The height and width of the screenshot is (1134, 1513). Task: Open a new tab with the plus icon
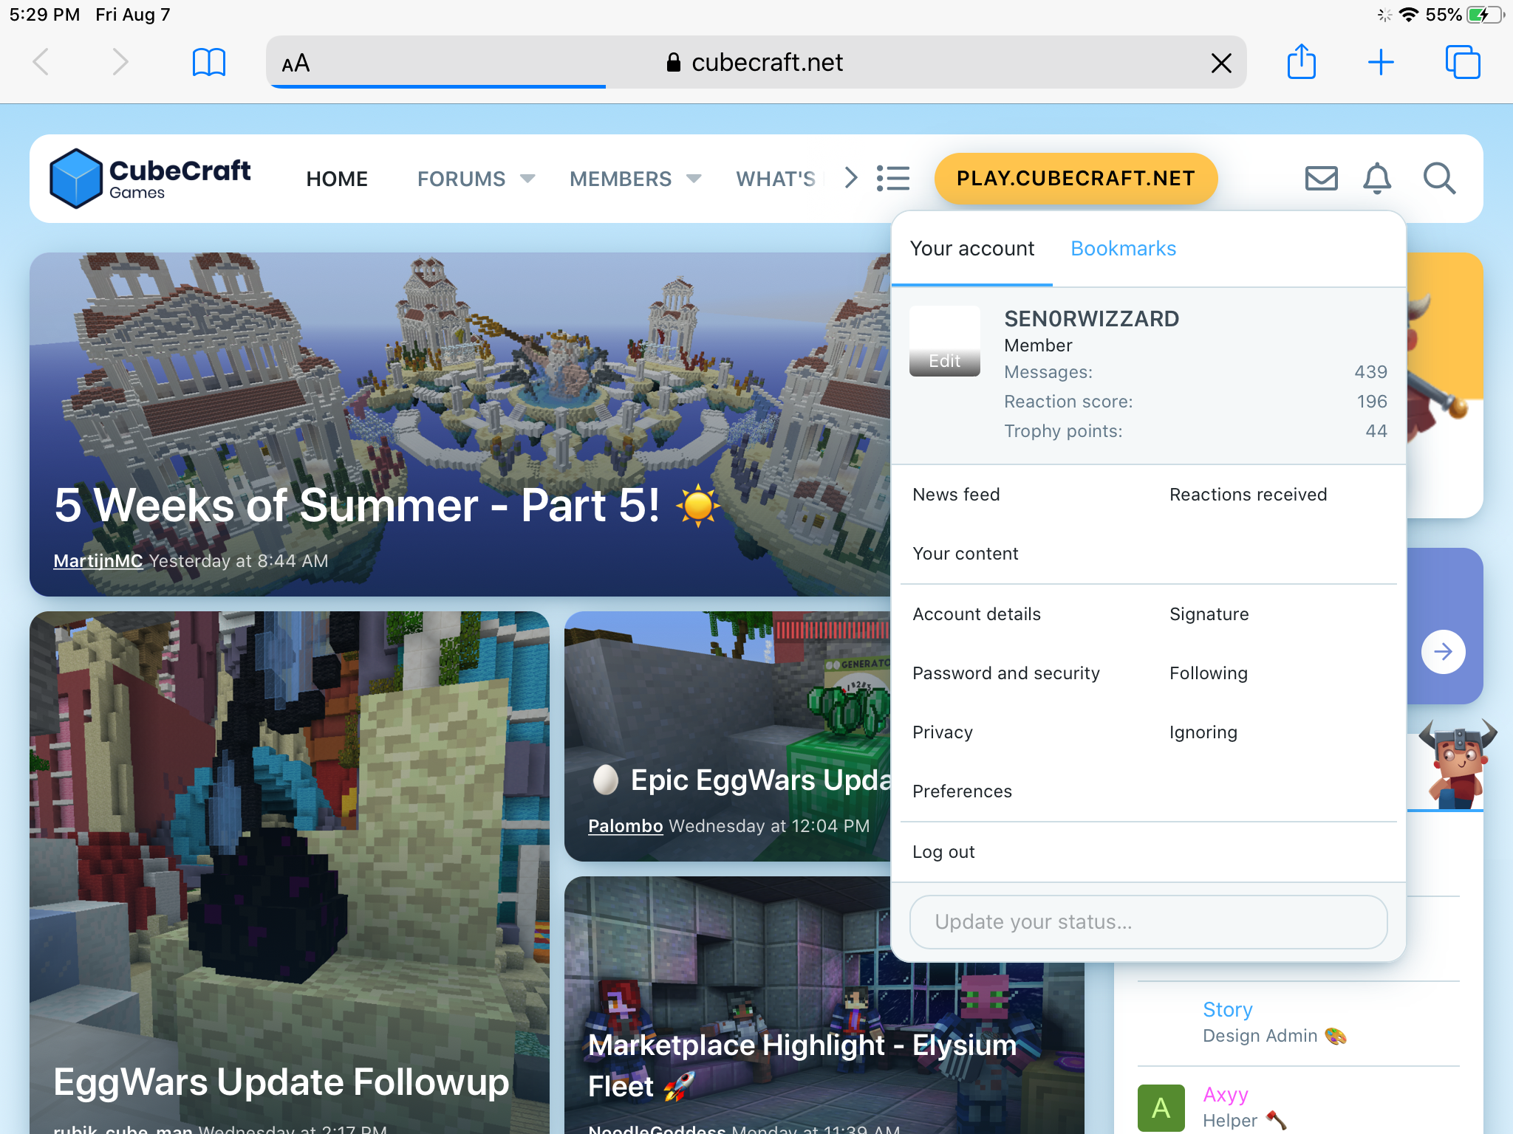coord(1381,62)
